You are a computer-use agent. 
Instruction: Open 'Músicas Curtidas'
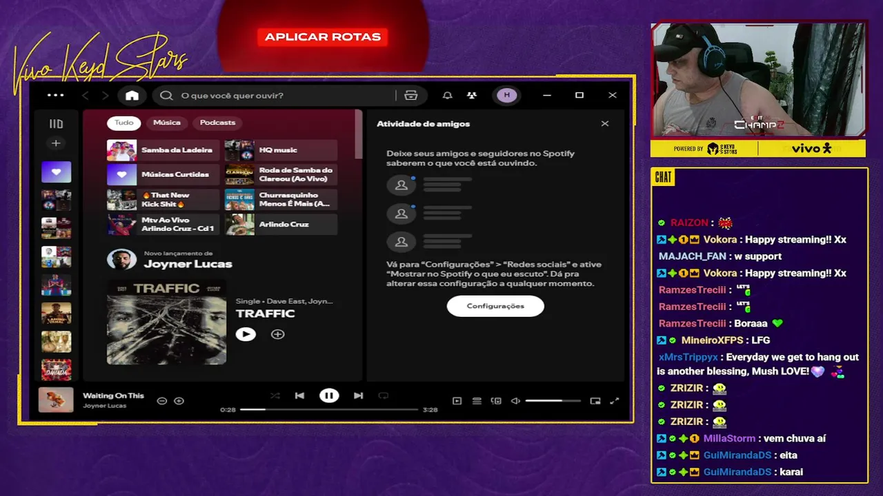click(163, 175)
